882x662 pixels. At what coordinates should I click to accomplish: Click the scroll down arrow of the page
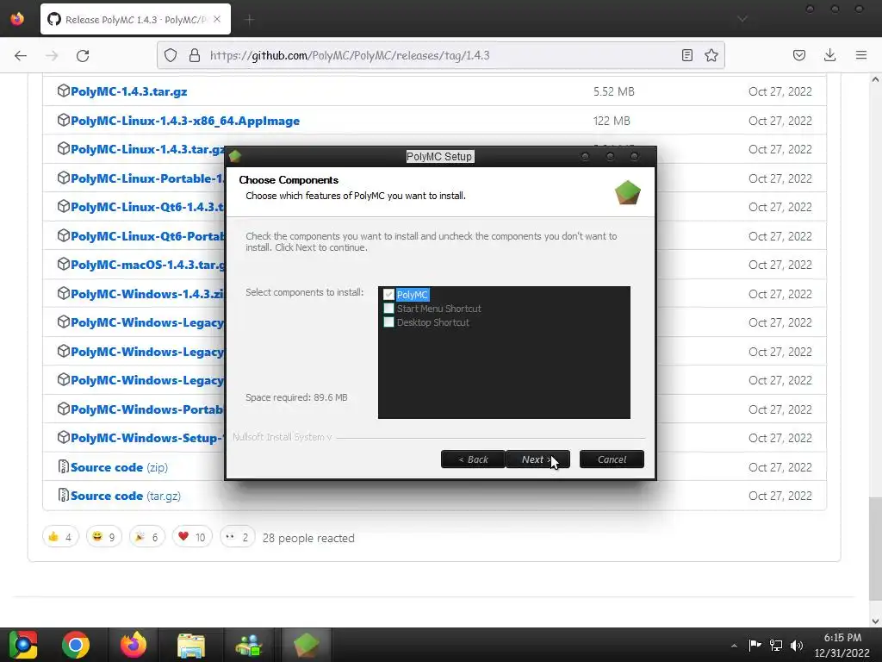(875, 621)
